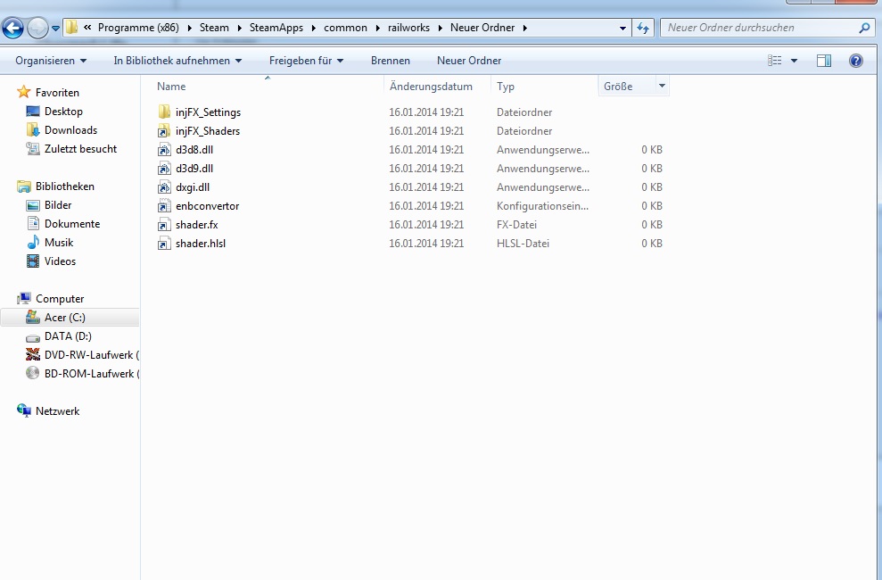Screen dimensions: 882x580
Task: Select the Acer (C:) drive
Action: point(65,318)
